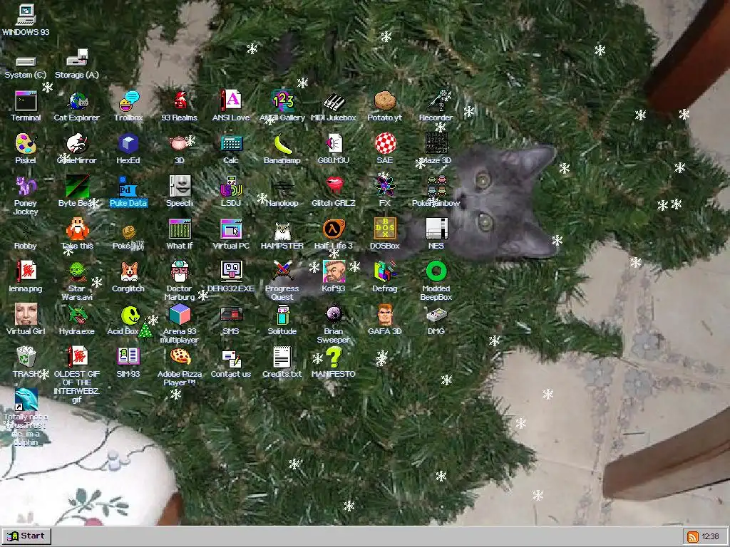Open the Maze 3D icon
The width and height of the screenshot is (730, 547).
(x=436, y=144)
